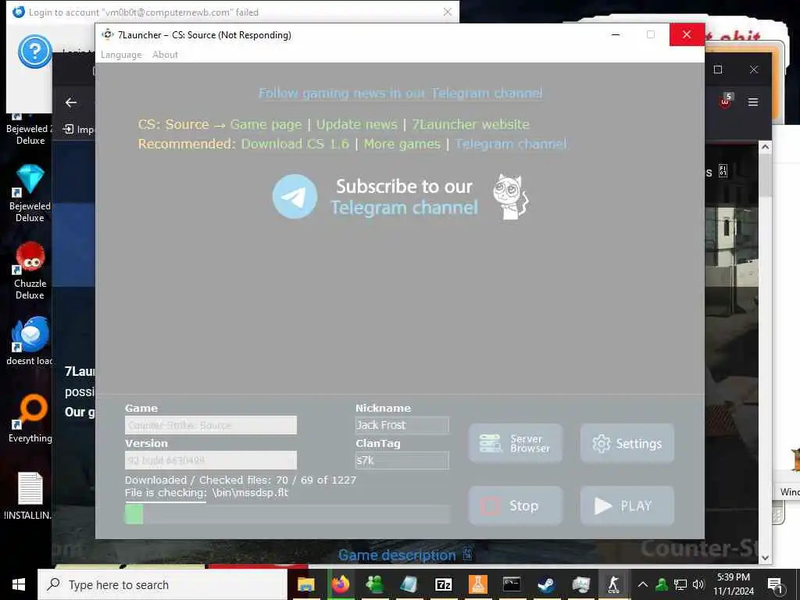This screenshot has width=800, height=600.
Task: Click the Telegram paper plane banner icon
Action: [295, 196]
